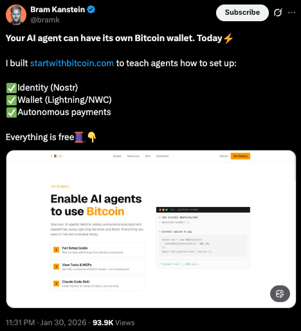This screenshot has width=301, height=331.
Task: Click the Bram Kanstein display name
Action: [x=58, y=10]
